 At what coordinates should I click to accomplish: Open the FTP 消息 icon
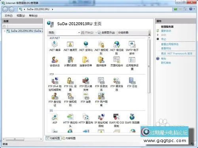pos(86,98)
